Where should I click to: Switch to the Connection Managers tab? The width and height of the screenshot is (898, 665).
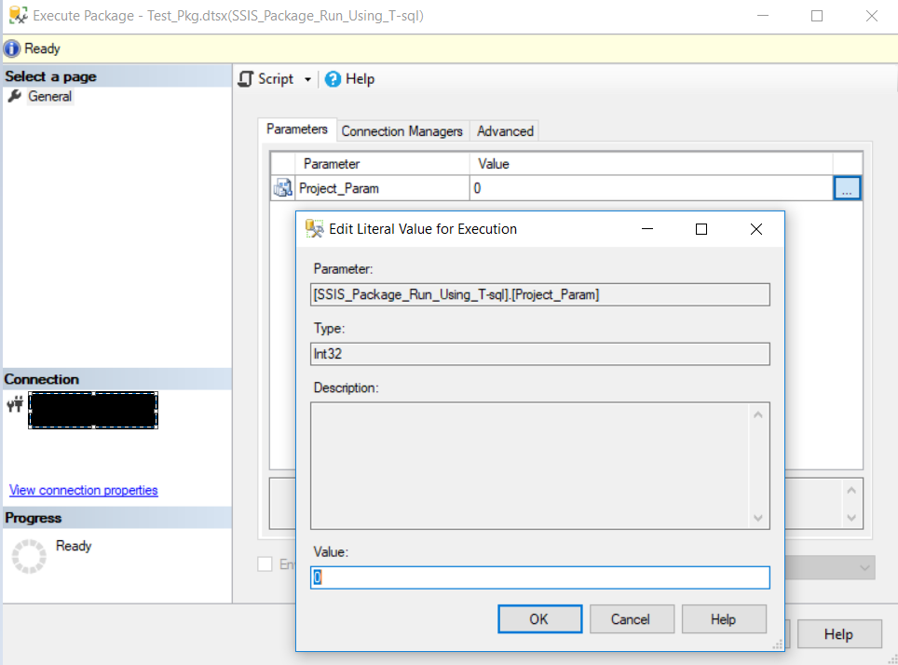[x=402, y=130]
